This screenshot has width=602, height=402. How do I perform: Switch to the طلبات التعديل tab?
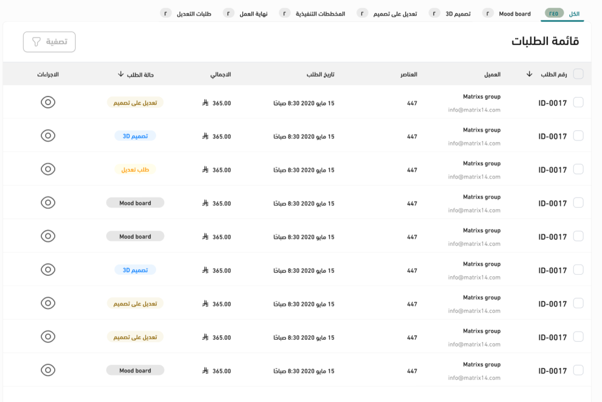tap(194, 13)
